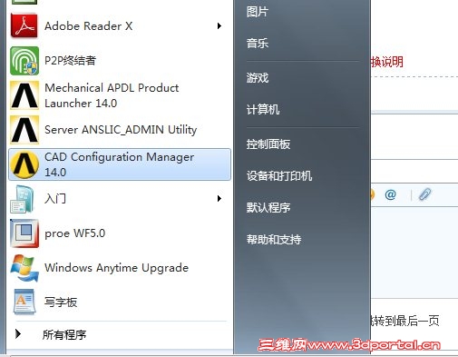458x357 pixels.
Task: Launch proe WF5.0 icon
Action: point(24,233)
